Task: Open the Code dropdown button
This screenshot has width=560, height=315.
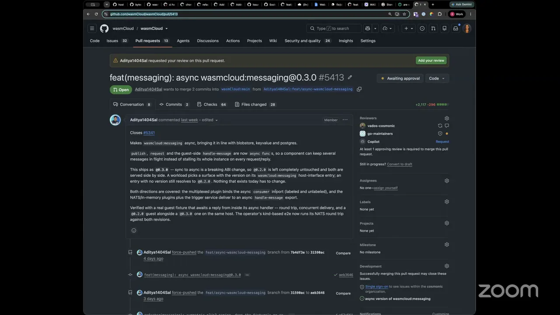Action: [437, 79]
